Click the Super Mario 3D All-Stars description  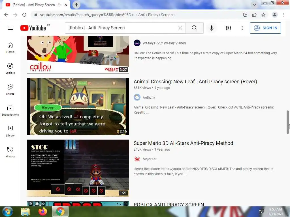click(x=203, y=172)
